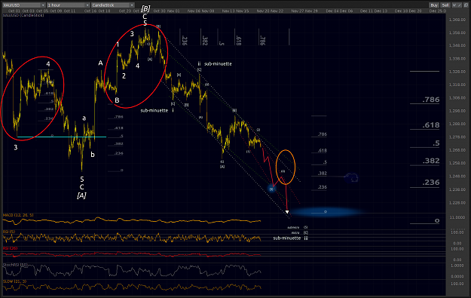Click the large .236 Fibonacci level label

coord(431,183)
